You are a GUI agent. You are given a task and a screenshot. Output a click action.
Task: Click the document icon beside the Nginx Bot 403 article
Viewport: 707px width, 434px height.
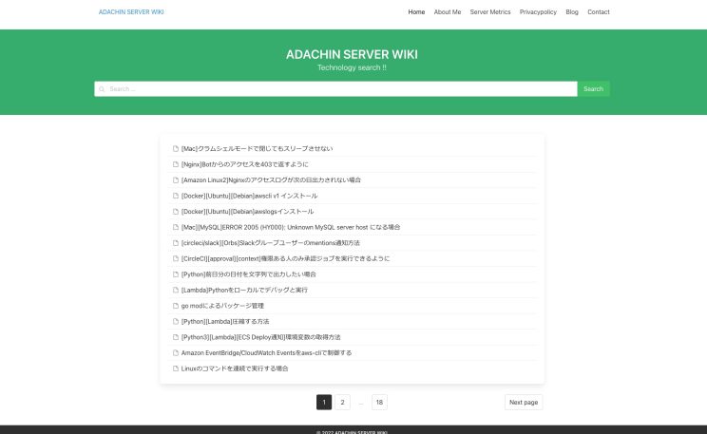176,164
